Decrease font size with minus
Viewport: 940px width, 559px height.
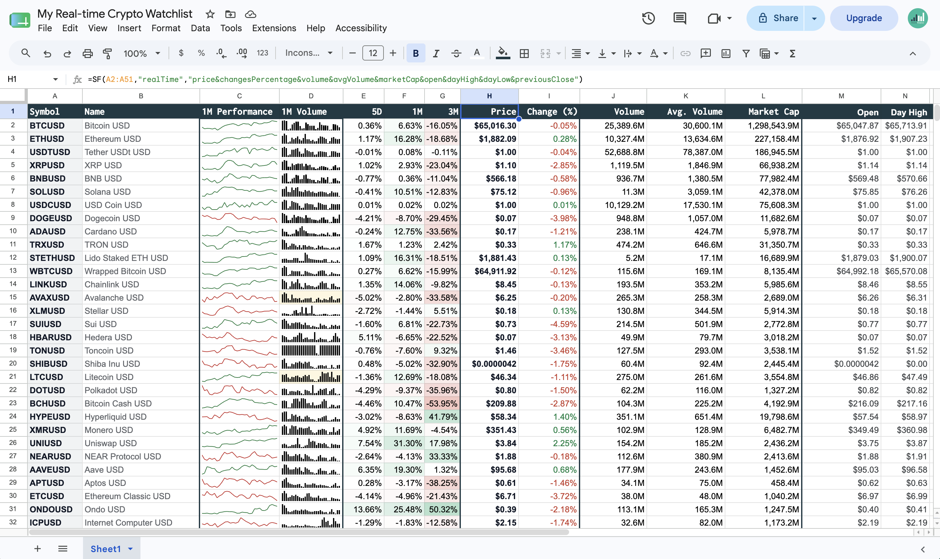click(352, 53)
